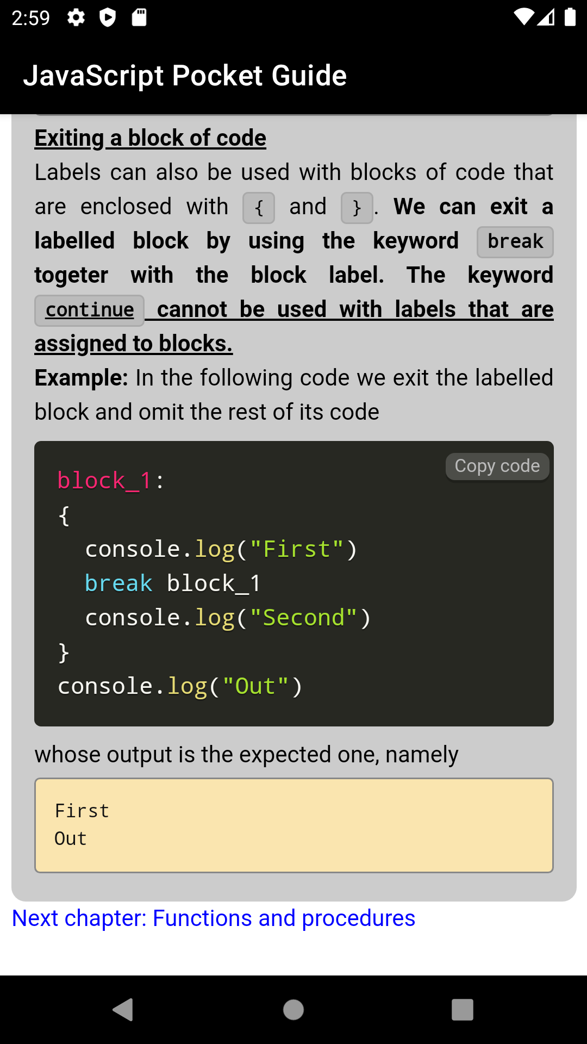
Task: Tap the yellow output box showing First Out
Action: pos(294,825)
